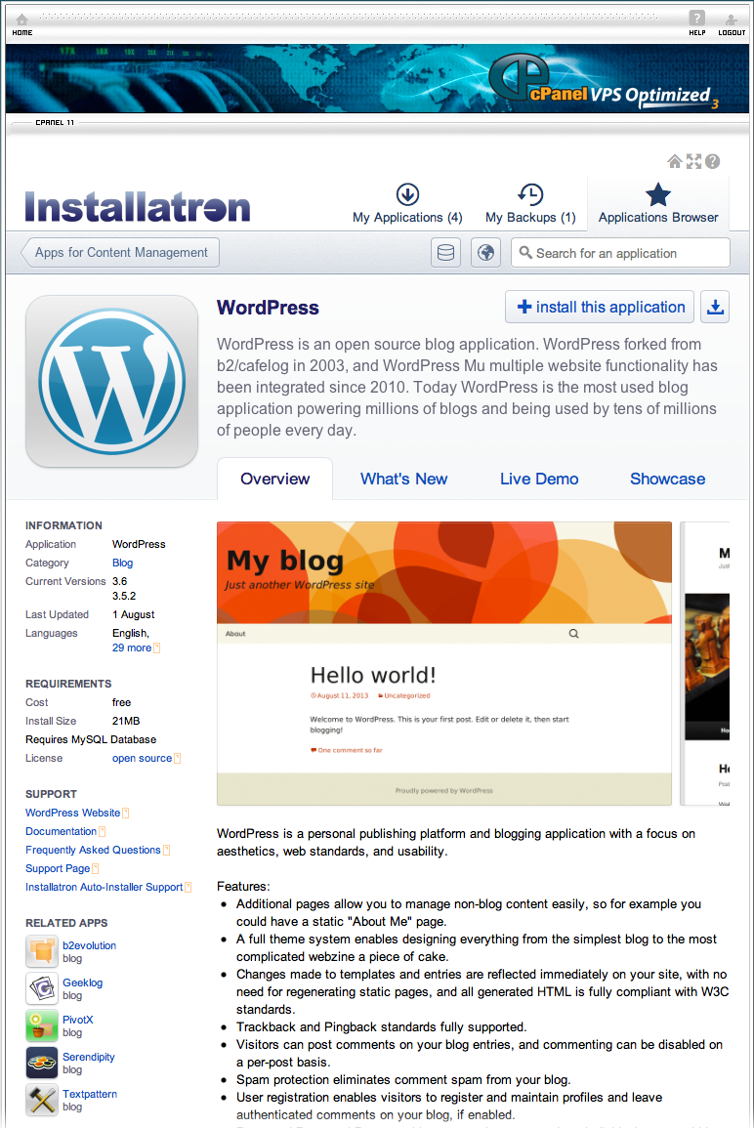Click the database icon button
Screen dimensions: 754x1128
pos(445,253)
